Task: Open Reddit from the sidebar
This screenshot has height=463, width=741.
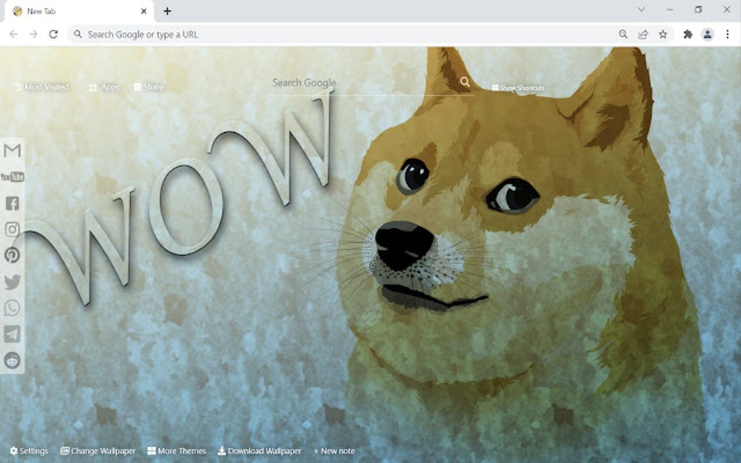Action: point(11,360)
